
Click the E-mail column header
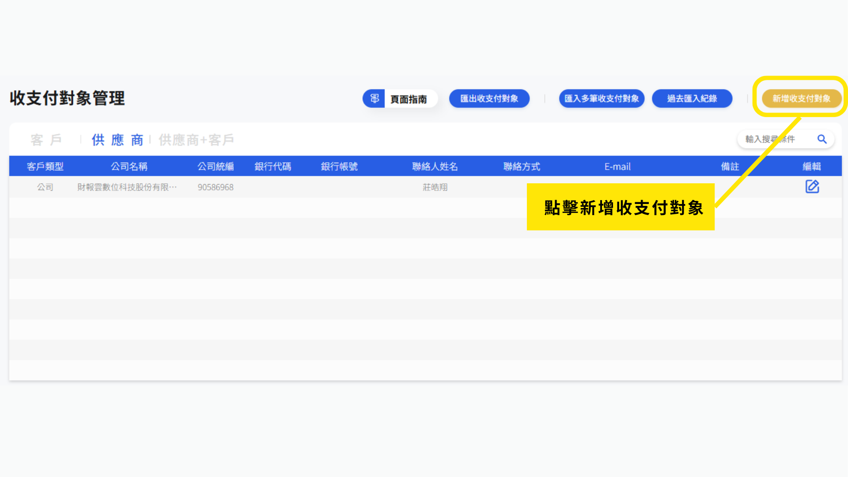click(617, 167)
